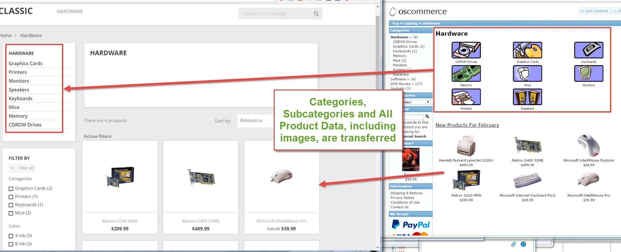Expand DVD Movies-> (17) category in osCommerce
Screen dimensions: 621x252
coord(406,84)
